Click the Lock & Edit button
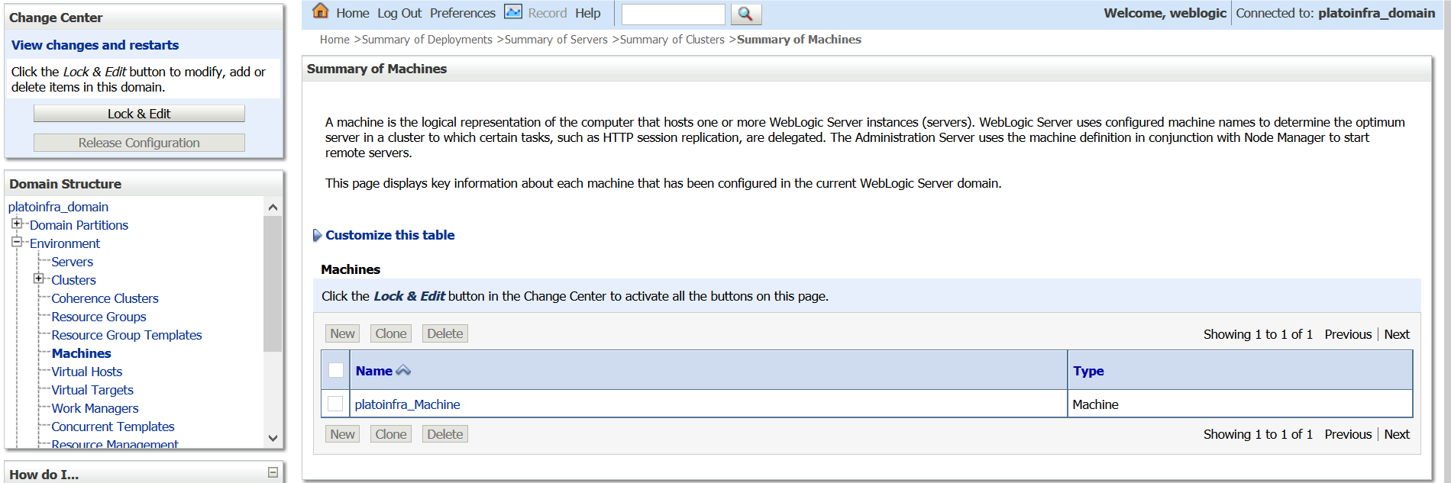The height and width of the screenshot is (483, 1451). [139, 114]
